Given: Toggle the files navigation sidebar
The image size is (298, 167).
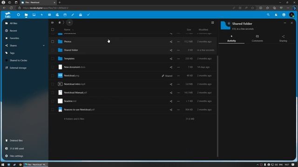Looking at the screenshot, I should (x=53, y=23).
